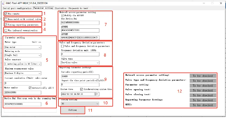Focus the Device Eui scanning gun field
The image size is (226, 118).
(x=23, y=104)
